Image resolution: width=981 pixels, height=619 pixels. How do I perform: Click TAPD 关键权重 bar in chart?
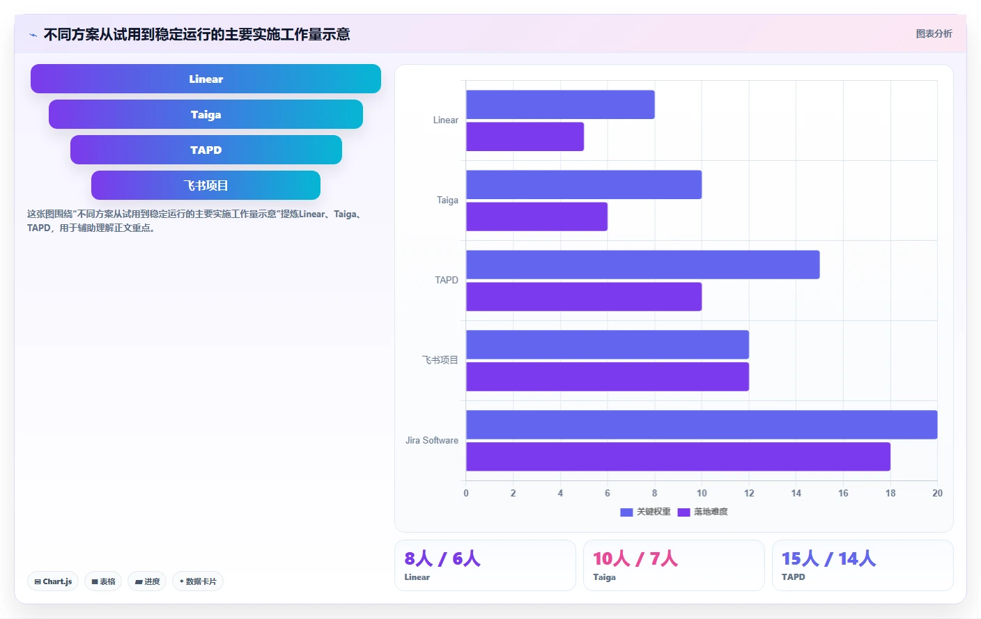tap(642, 265)
